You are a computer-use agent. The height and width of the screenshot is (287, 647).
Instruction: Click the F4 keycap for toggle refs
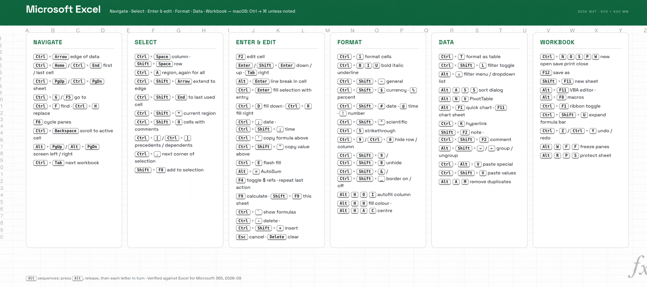point(241,180)
